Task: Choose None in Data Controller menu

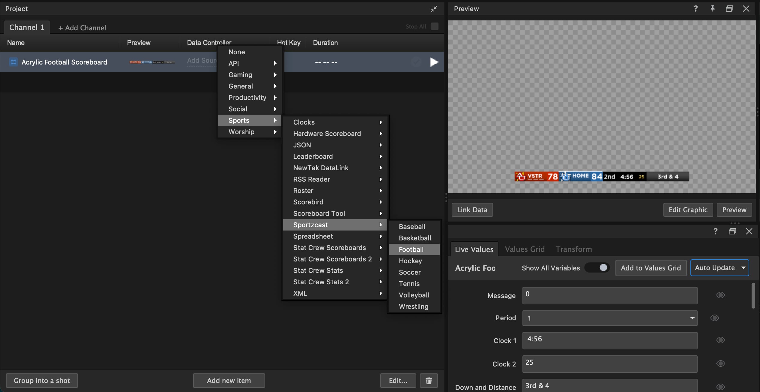Action: (250, 52)
